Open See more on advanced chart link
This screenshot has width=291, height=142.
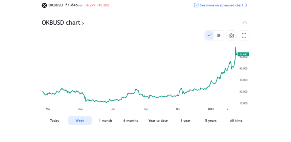[x=221, y=5]
